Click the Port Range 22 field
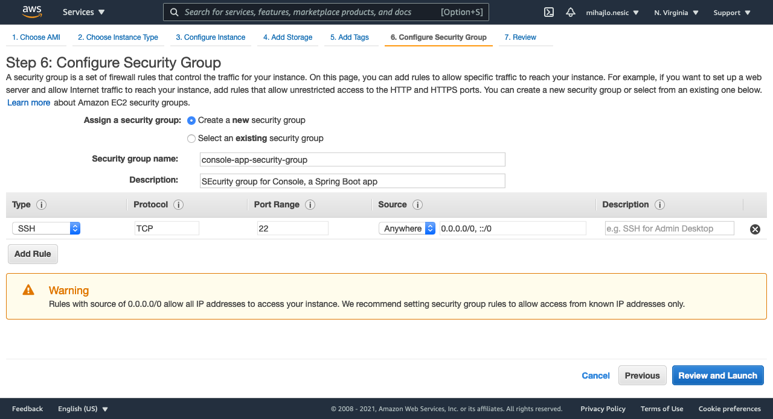Screen dimensions: 773x419 click(293, 228)
